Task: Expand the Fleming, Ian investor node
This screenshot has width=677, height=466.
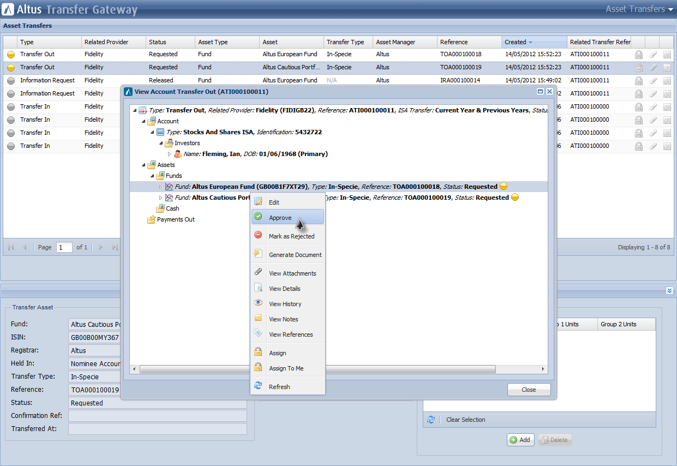Action: [169, 154]
